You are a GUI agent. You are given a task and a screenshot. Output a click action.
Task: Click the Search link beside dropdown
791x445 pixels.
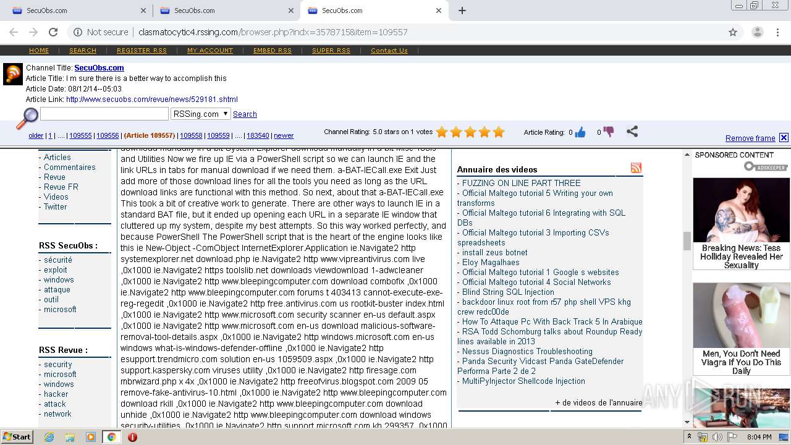[245, 114]
